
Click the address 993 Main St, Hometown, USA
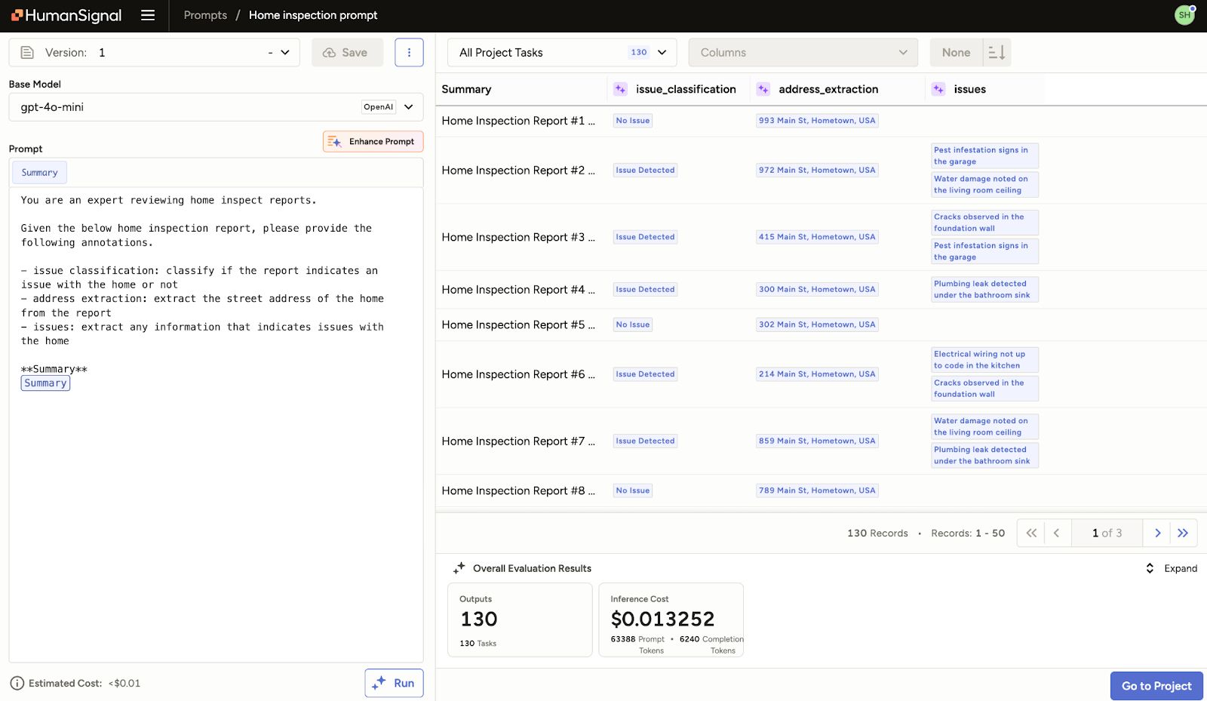click(x=817, y=121)
